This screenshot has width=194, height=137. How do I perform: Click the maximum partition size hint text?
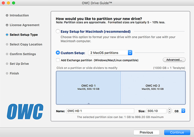point(120,117)
